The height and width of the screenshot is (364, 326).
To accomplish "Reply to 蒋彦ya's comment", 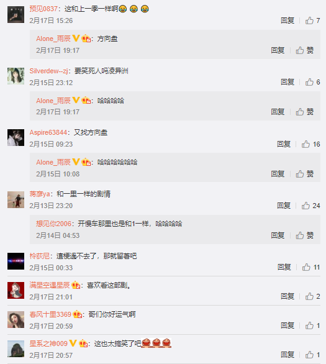I will click(284, 206).
